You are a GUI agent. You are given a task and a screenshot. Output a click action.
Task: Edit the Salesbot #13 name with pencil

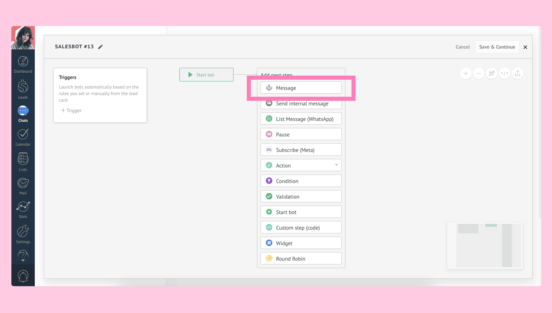point(100,47)
